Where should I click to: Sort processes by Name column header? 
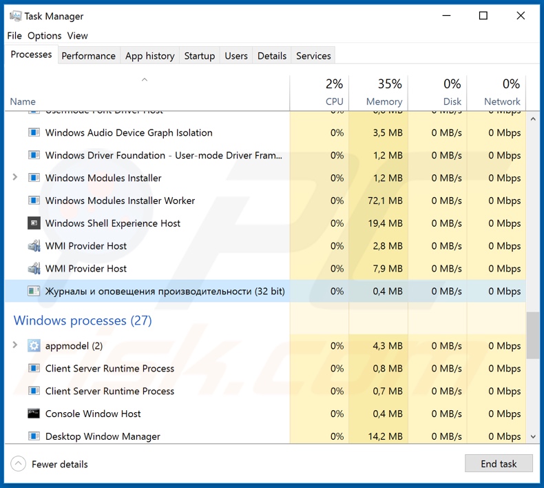[147, 93]
